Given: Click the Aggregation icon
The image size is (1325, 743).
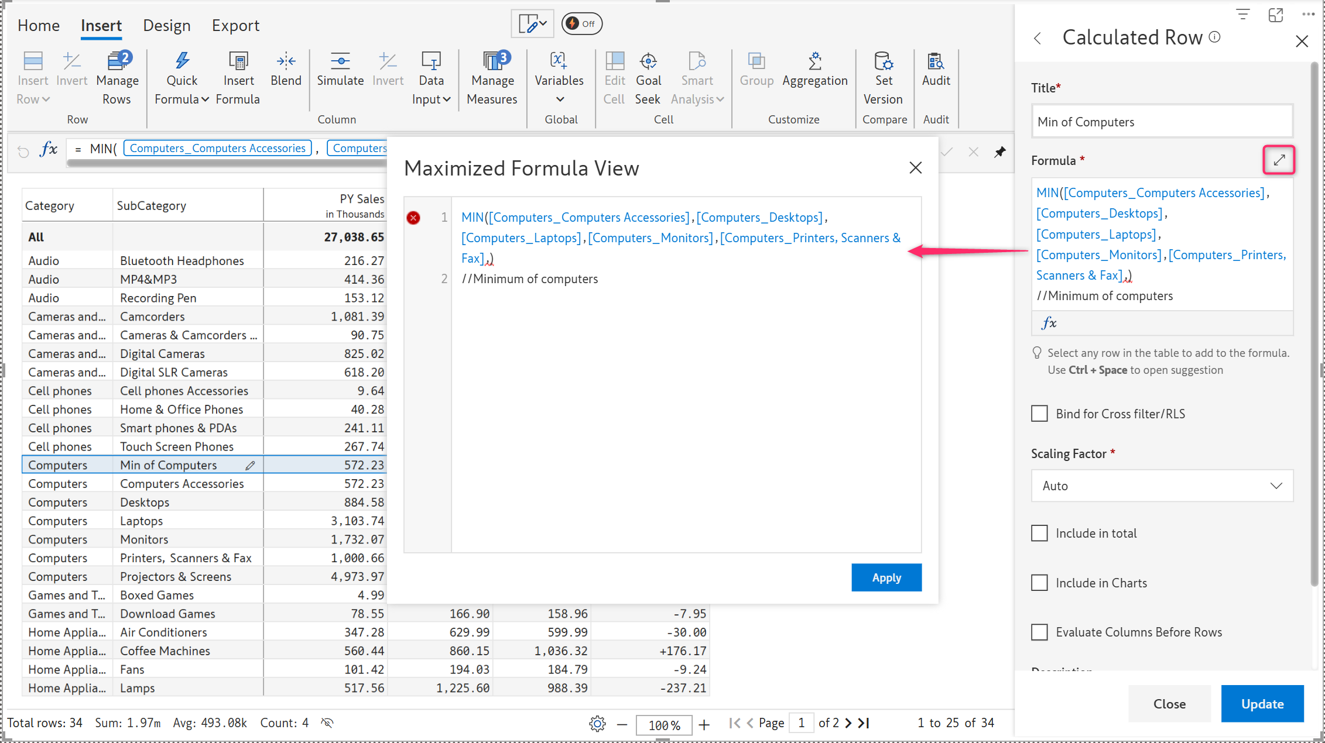Looking at the screenshot, I should (x=814, y=61).
